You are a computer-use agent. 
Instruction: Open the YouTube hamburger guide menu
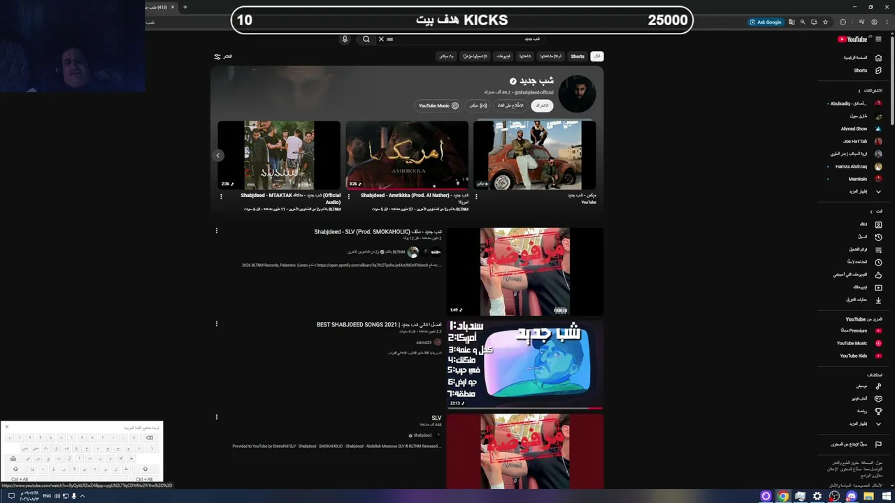[879, 39]
